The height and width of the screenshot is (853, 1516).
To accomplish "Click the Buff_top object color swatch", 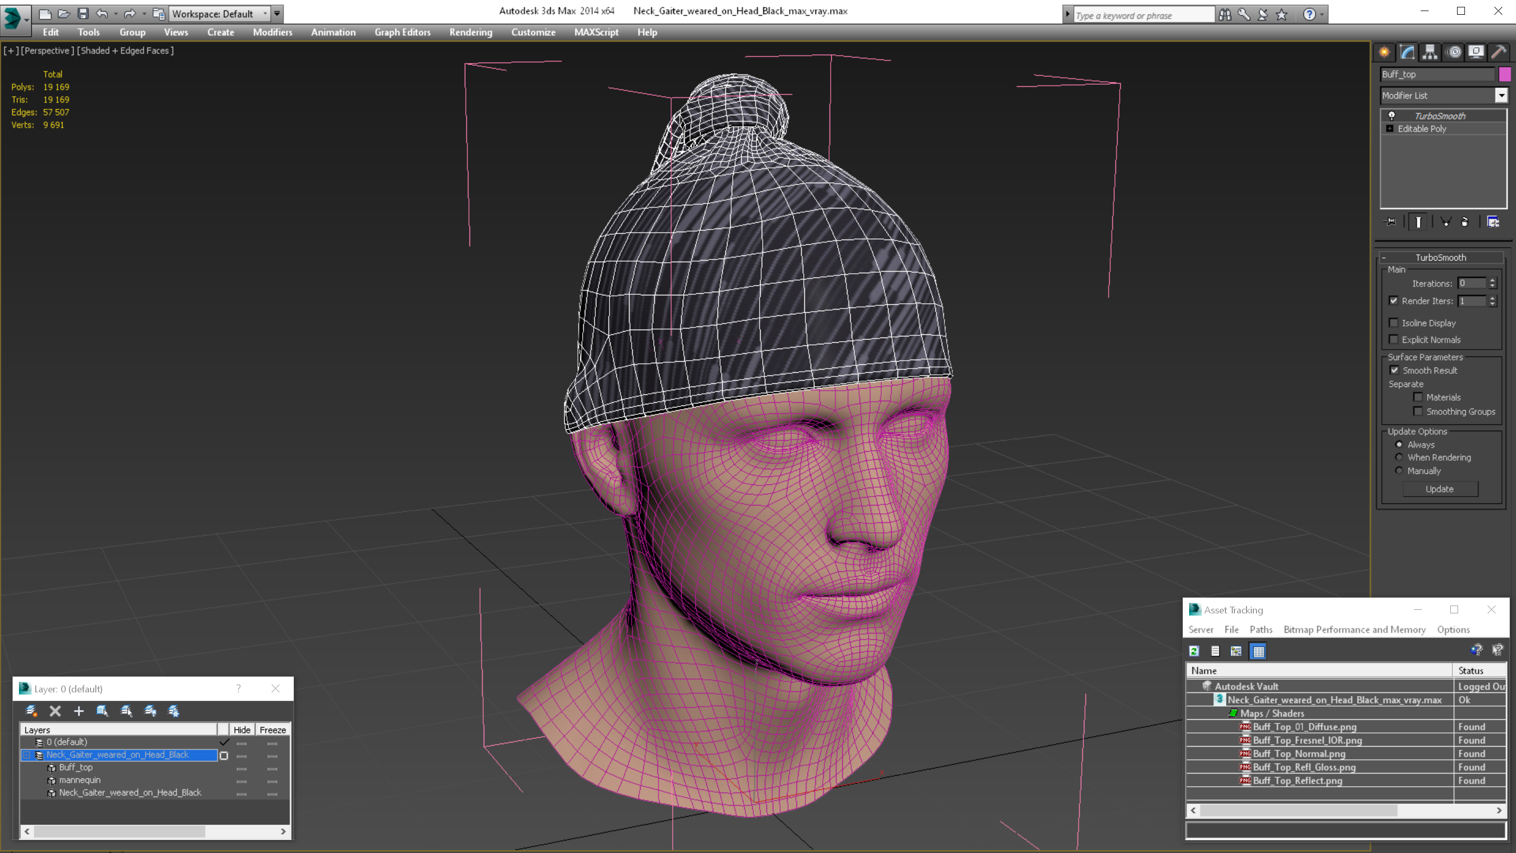I will (x=1505, y=74).
